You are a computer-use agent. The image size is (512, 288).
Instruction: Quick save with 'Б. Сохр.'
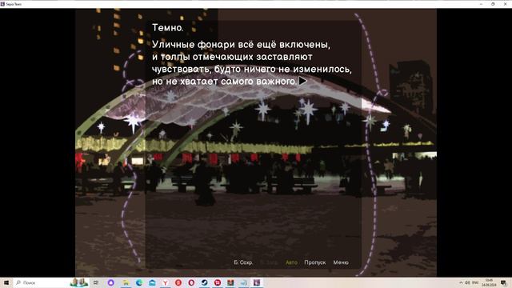coord(243,262)
